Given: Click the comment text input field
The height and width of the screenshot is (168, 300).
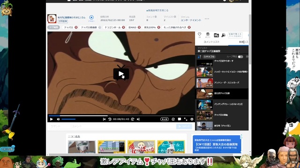Looking at the screenshot, I should [123, 126].
